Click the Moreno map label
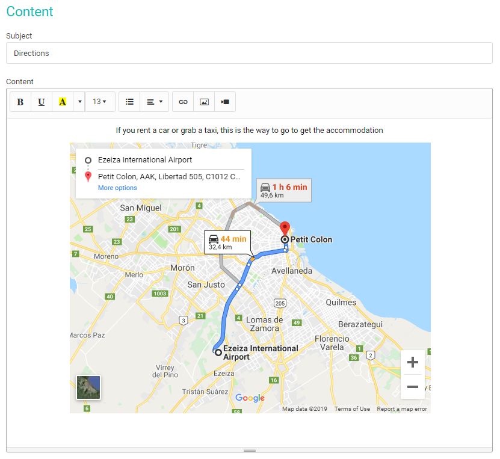Viewport: 500px width, 459px height. (106, 257)
